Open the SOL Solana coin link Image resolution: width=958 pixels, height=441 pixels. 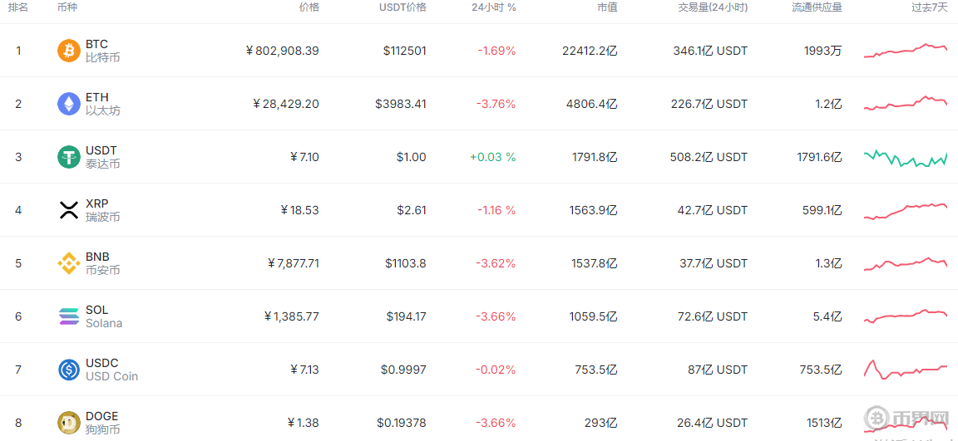103,316
